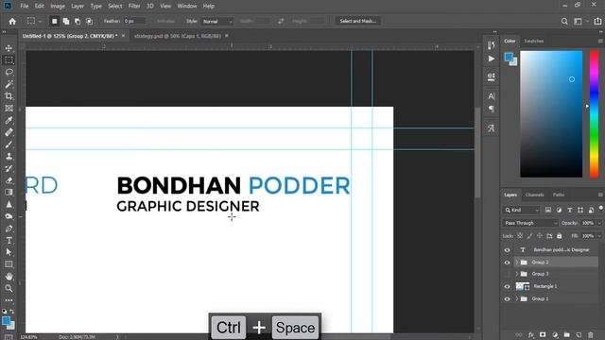
Task: Switch to the Channels tab
Action: tap(534, 195)
